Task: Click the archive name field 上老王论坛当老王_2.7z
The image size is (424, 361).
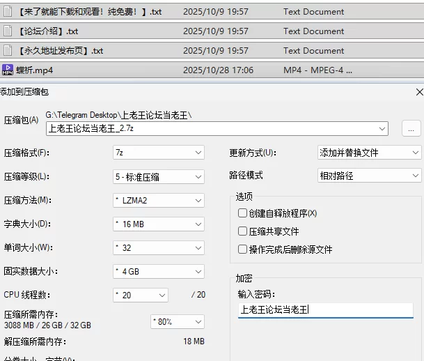Action: (209, 129)
